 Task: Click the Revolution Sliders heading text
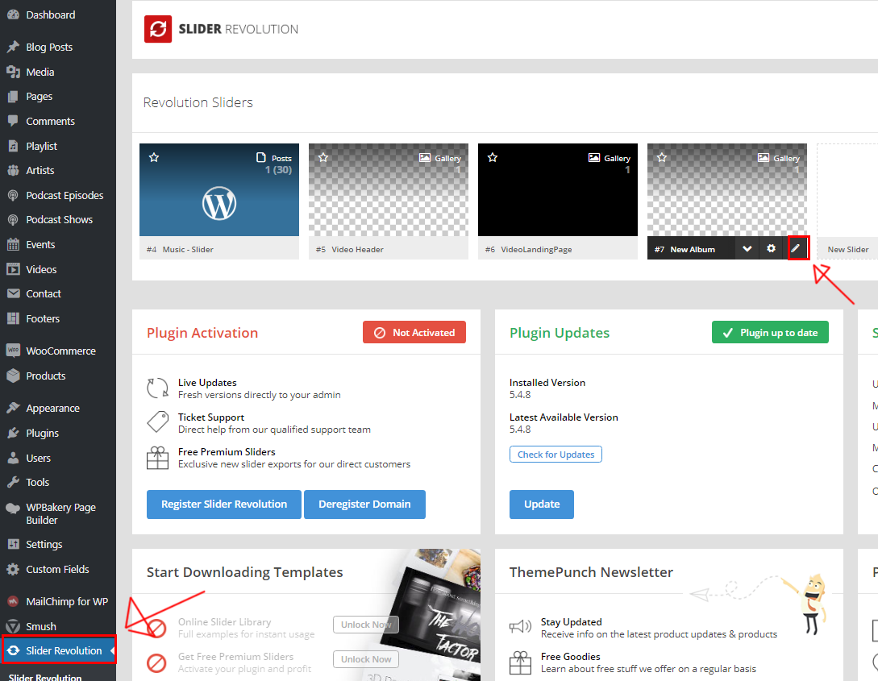[198, 102]
